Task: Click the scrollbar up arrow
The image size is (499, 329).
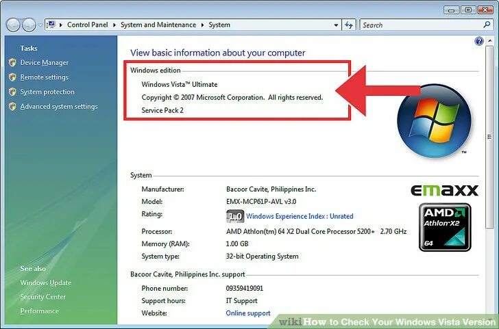Action: tap(489, 41)
